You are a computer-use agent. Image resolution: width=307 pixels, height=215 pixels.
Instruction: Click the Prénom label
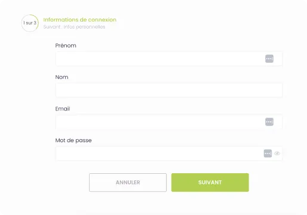pyautogui.click(x=66, y=45)
